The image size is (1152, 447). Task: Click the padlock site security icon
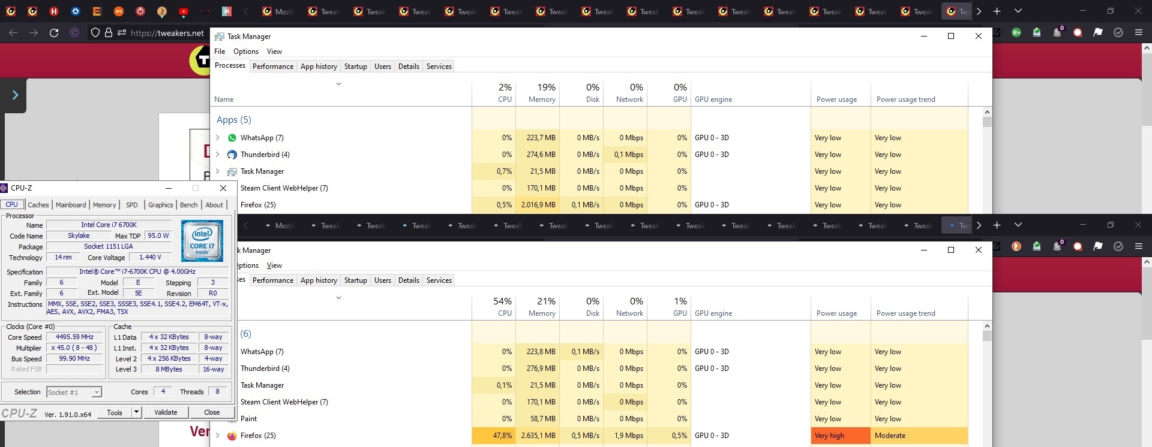click(109, 33)
